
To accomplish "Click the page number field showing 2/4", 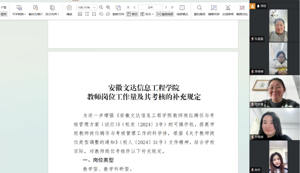I will click(x=150, y=7).
